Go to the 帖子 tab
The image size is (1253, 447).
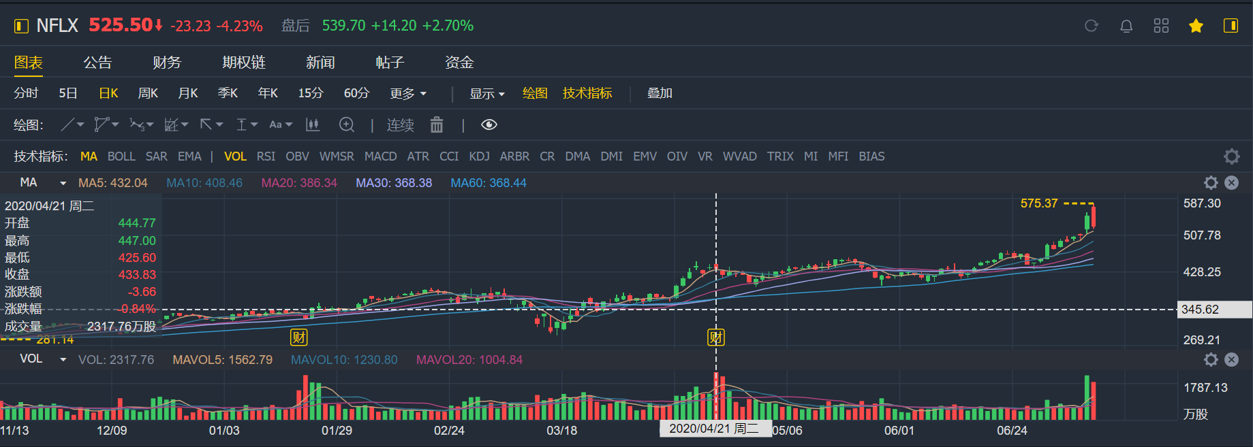coord(390,63)
